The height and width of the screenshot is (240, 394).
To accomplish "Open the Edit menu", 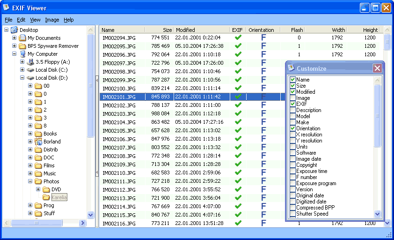I will point(21,20).
